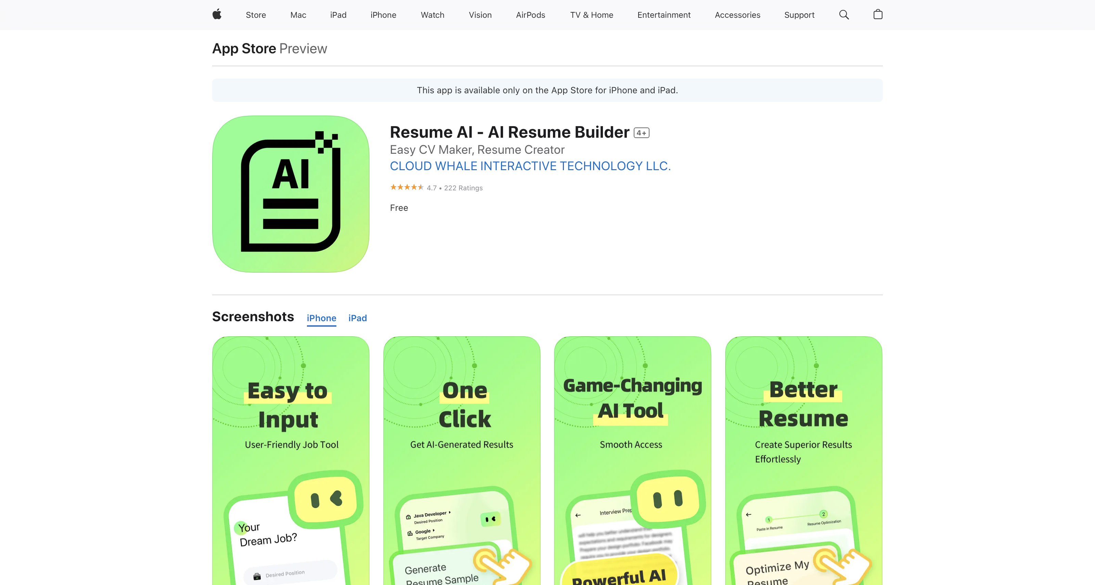
Task: Open the Entertainment menu
Action: [664, 15]
